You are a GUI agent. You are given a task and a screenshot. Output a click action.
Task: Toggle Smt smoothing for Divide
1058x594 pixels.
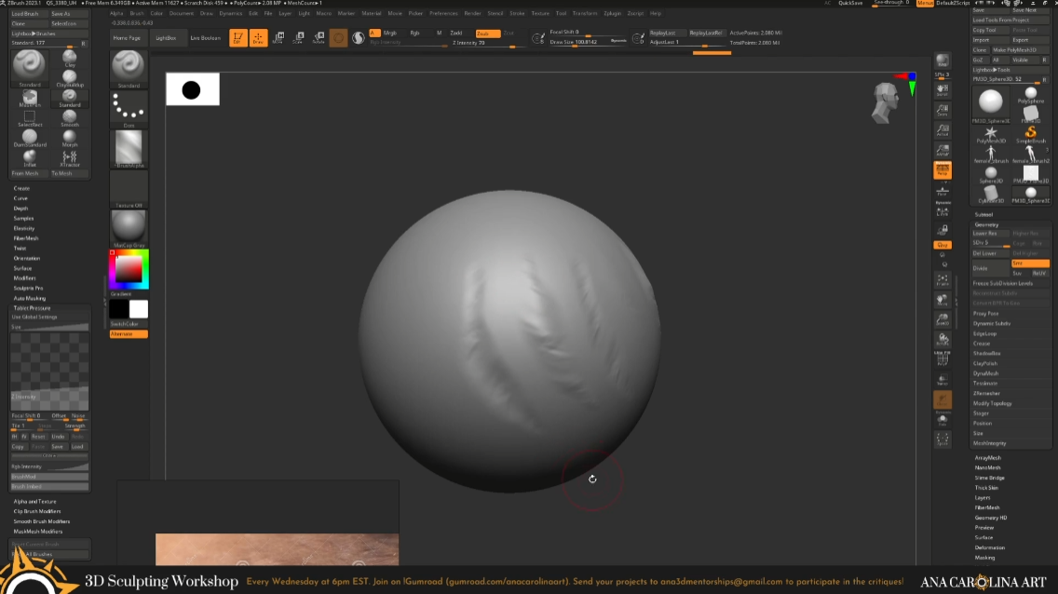coord(1030,263)
